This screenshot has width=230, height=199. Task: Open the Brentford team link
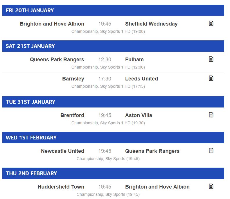click(x=72, y=115)
